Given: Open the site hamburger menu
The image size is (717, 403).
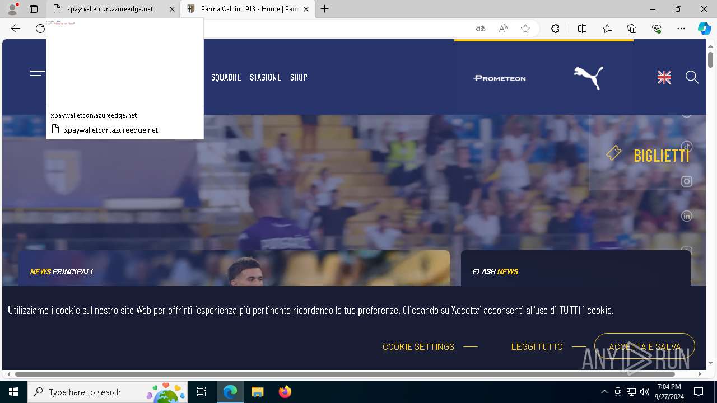Looking at the screenshot, I should click(38, 73).
